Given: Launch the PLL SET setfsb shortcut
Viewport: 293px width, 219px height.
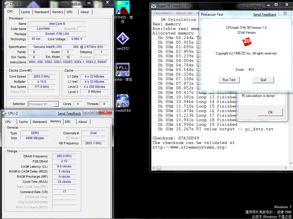Looking at the screenshot, I should tap(122, 70).
